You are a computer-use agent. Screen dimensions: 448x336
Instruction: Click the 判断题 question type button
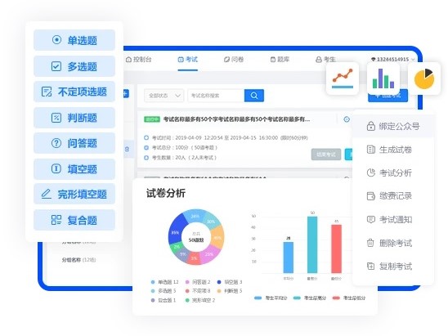coord(74,118)
